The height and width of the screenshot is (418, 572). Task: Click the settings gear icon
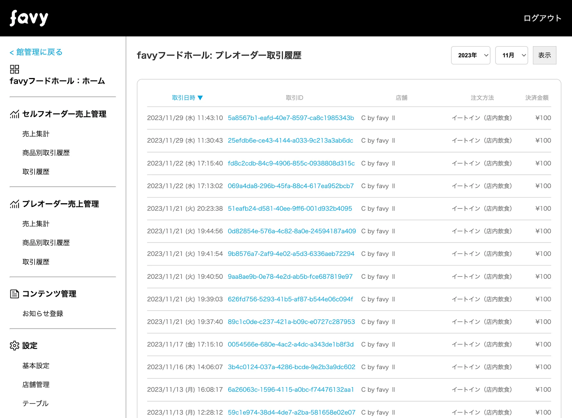tap(14, 346)
